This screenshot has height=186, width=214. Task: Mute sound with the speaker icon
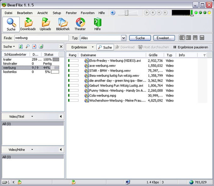[113, 13]
